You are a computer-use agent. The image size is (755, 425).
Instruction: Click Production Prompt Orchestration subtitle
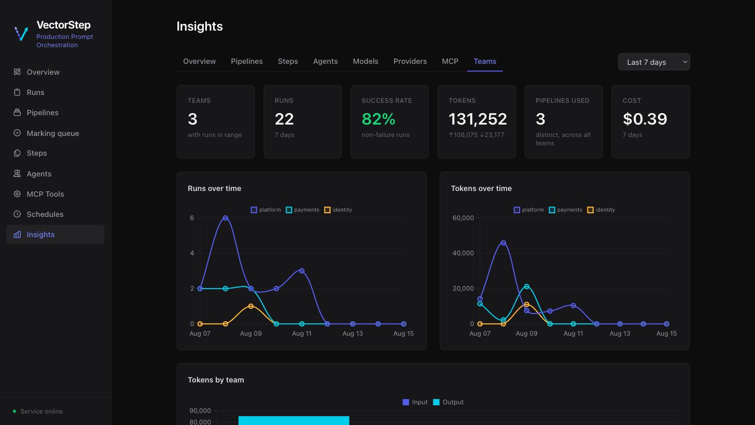point(65,40)
